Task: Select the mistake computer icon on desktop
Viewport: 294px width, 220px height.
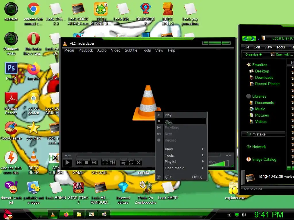Action: coord(11,11)
